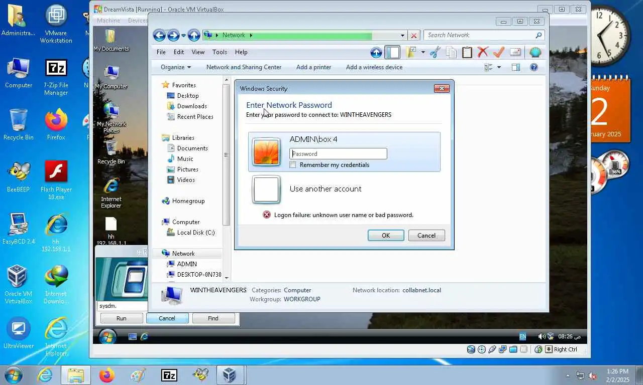Click the Paste clipboard toolbar icon
643x385 pixels.
point(467,52)
